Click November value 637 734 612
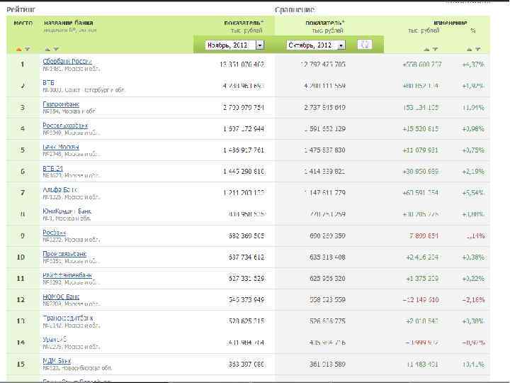 click(x=246, y=257)
